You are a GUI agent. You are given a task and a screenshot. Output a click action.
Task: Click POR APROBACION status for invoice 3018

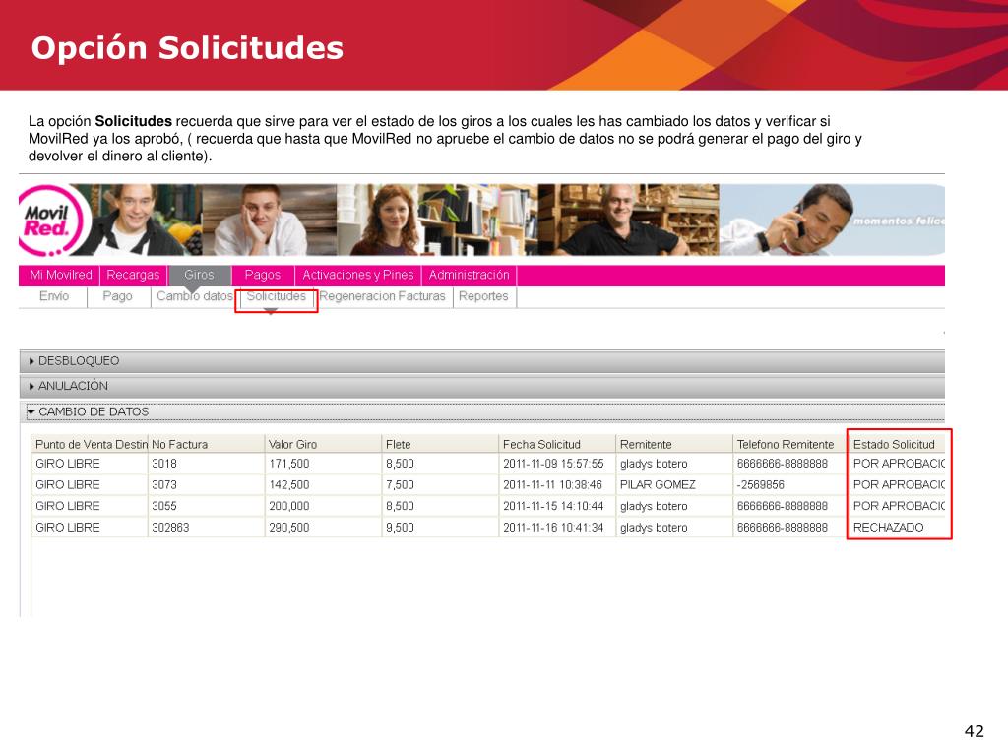(x=898, y=464)
